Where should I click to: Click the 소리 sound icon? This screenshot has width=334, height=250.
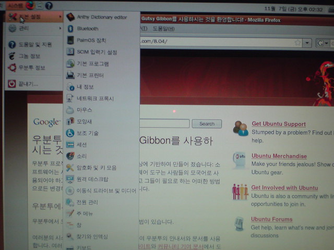pyautogui.click(x=70, y=156)
